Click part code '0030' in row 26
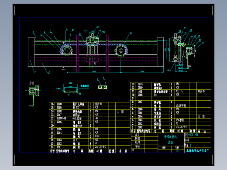This screenshot has height=170, width=227. [59, 104]
